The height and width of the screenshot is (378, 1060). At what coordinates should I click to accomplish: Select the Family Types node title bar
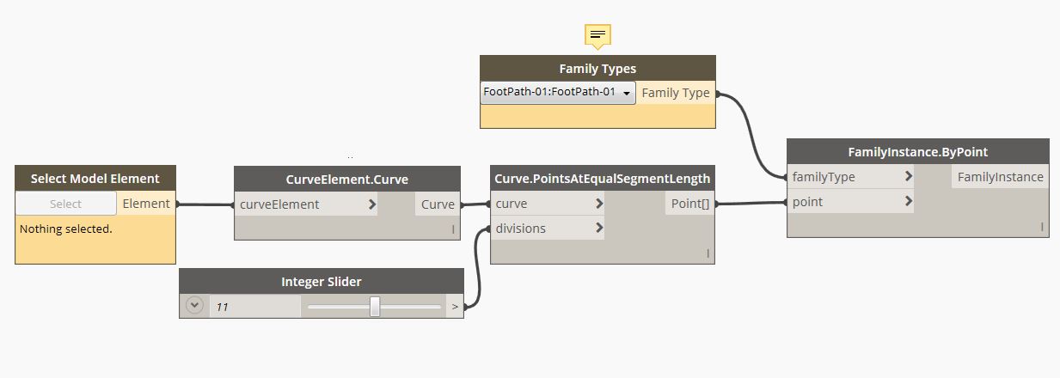tap(597, 69)
